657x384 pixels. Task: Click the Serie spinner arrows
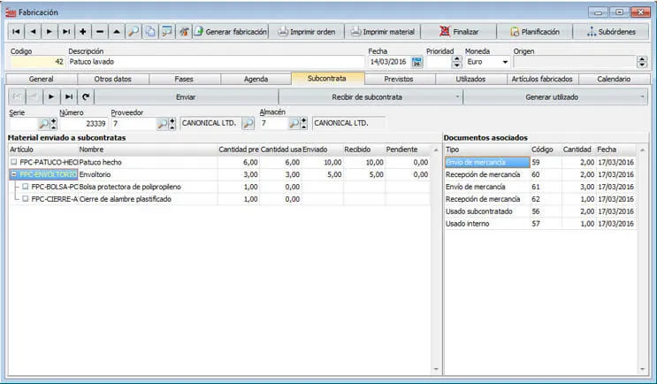click(x=54, y=124)
